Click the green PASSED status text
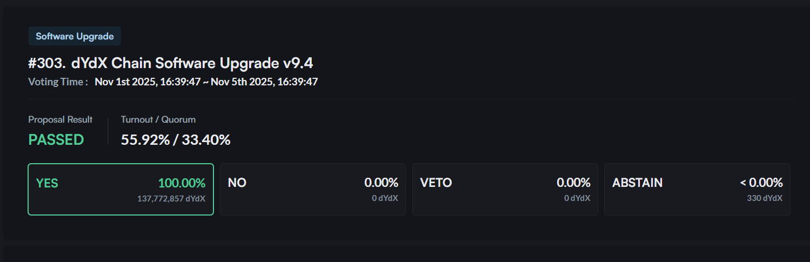 point(56,140)
